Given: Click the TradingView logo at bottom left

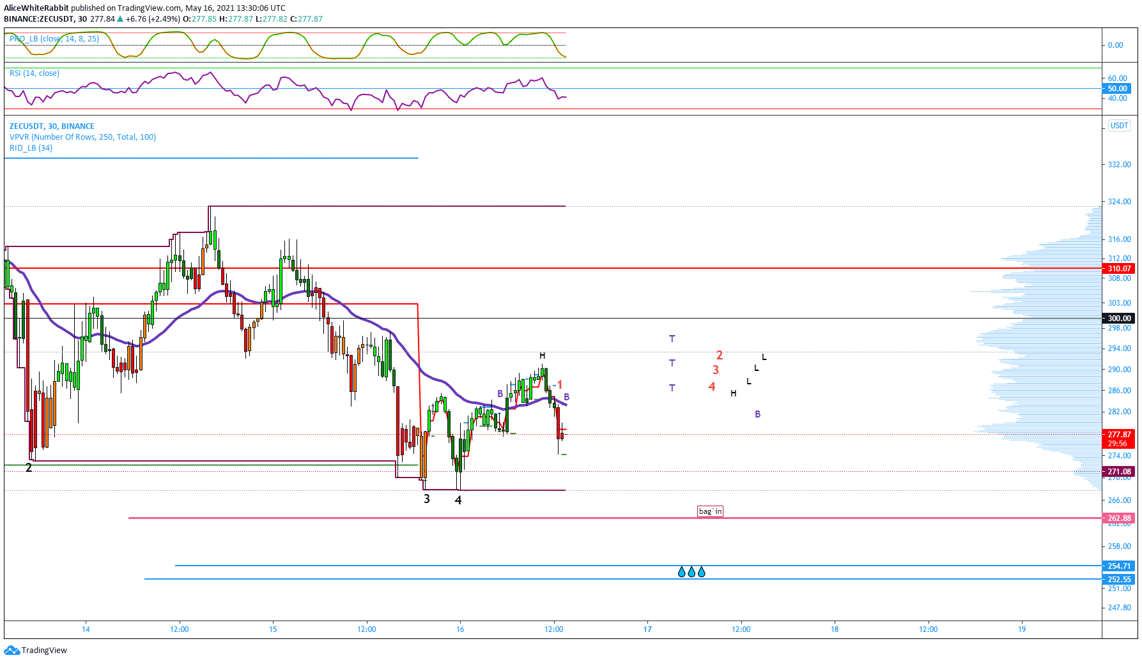Looking at the screenshot, I should (35, 650).
